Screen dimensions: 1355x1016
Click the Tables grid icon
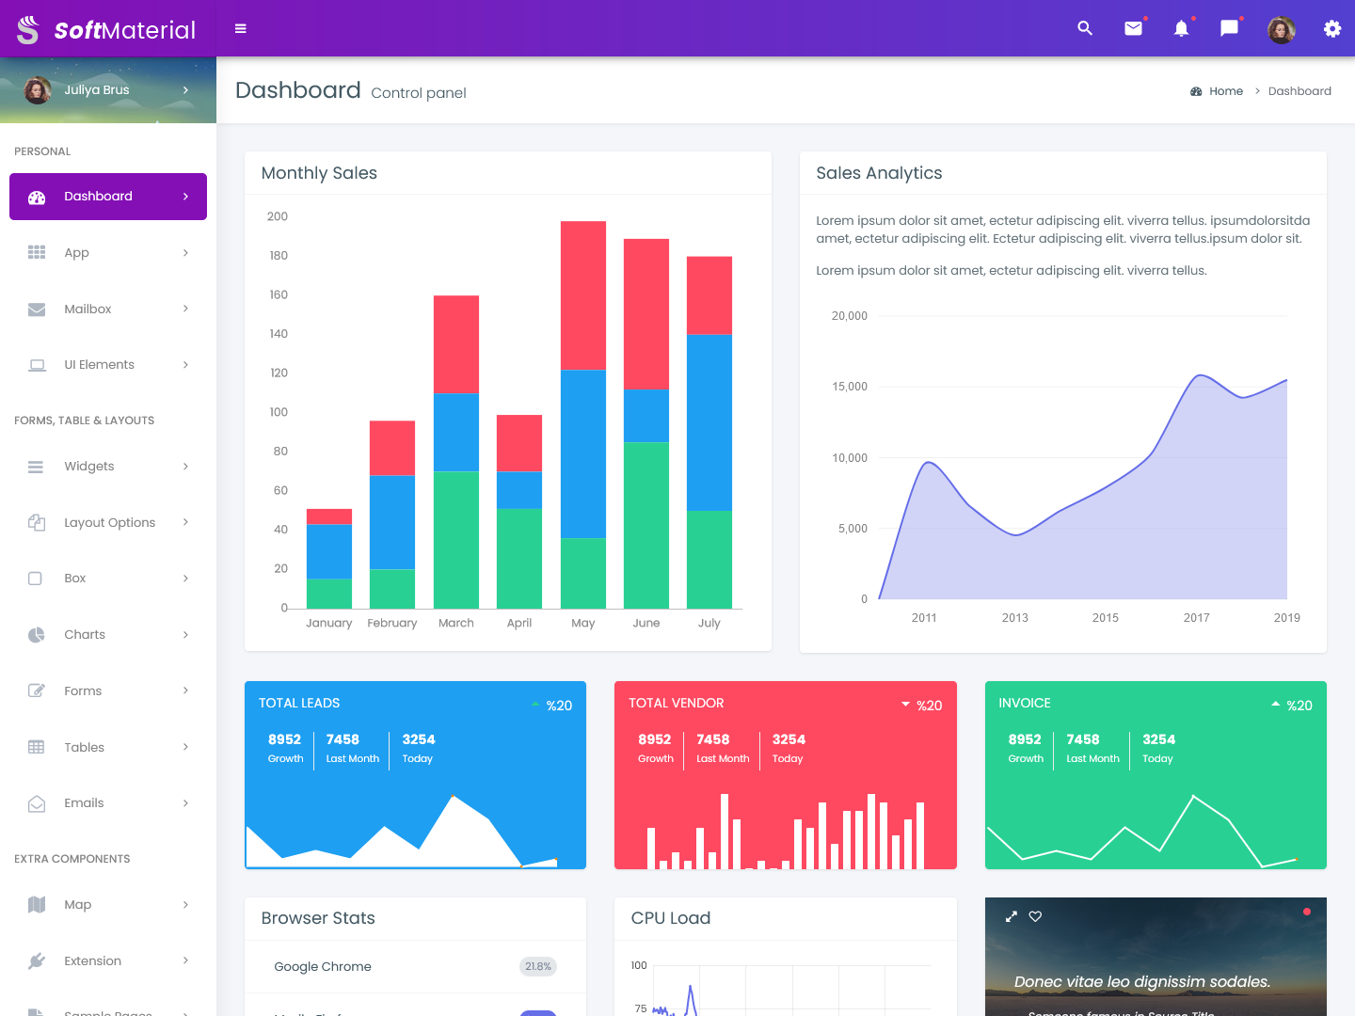click(37, 747)
